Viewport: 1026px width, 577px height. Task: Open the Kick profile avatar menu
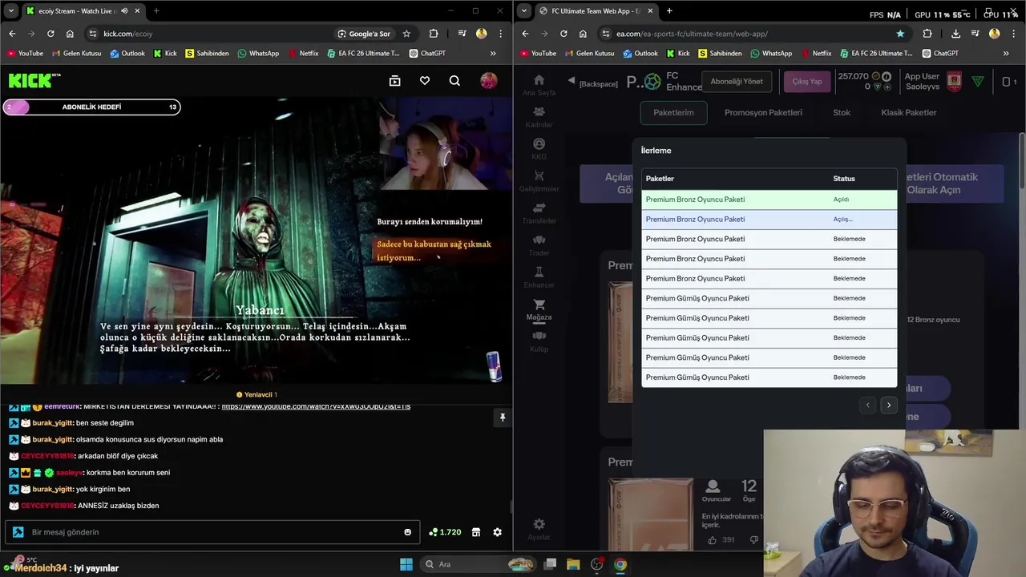488,80
